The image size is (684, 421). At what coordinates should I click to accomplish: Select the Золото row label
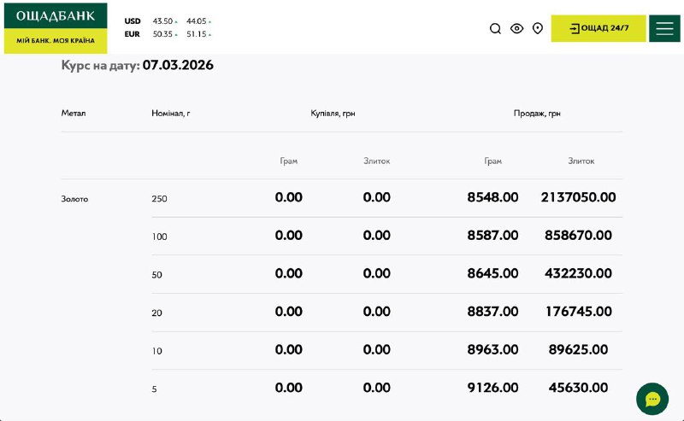(74, 199)
